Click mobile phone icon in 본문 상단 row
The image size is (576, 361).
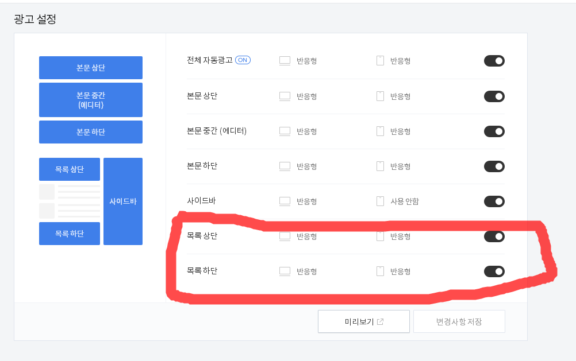coord(380,96)
